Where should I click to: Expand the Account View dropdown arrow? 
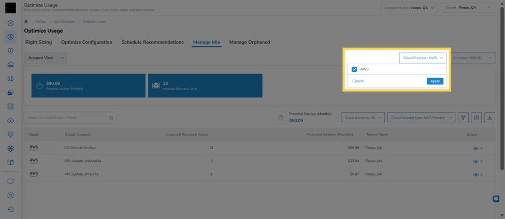pyautogui.click(x=62, y=58)
